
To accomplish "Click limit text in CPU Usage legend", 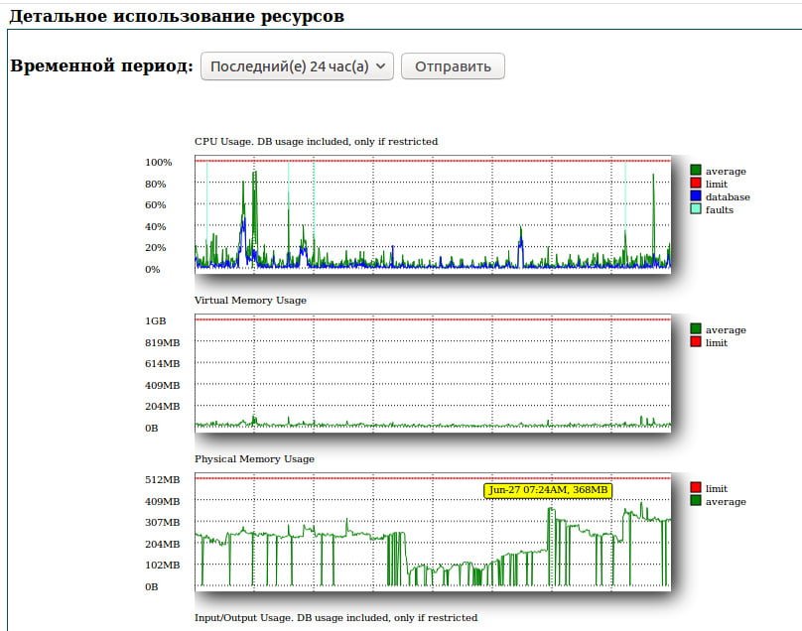I will coord(716,185).
